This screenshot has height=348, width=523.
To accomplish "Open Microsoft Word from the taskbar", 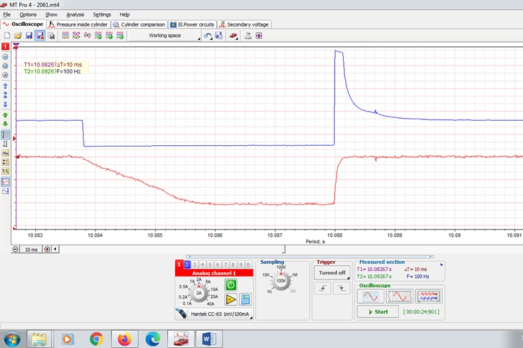I will click(x=210, y=339).
